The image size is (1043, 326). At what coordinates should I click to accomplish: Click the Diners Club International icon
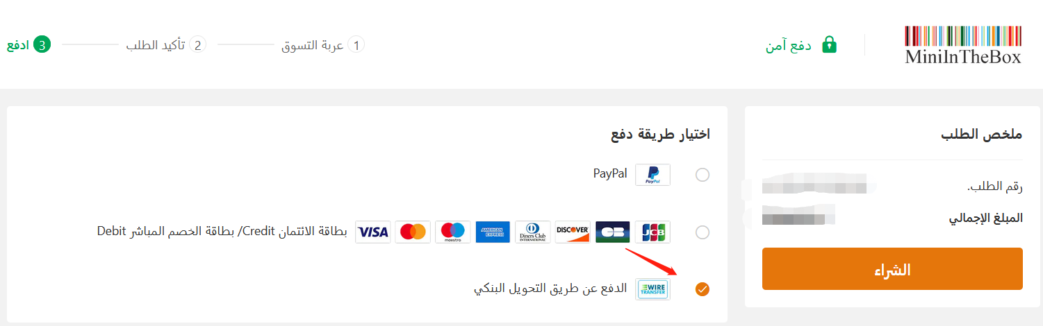tap(533, 232)
